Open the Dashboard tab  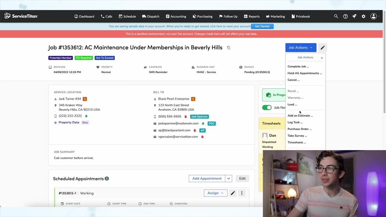(x=84, y=16)
